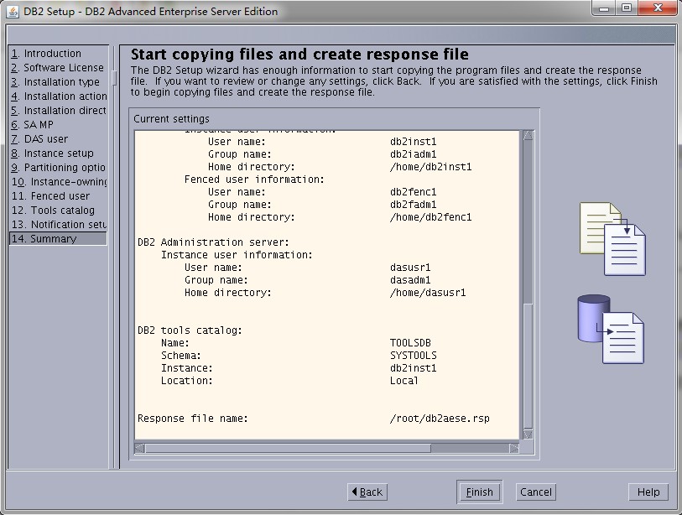Image resolution: width=682 pixels, height=515 pixels.
Task: Click the horizontal scrollbar left arrow
Action: tap(139, 448)
